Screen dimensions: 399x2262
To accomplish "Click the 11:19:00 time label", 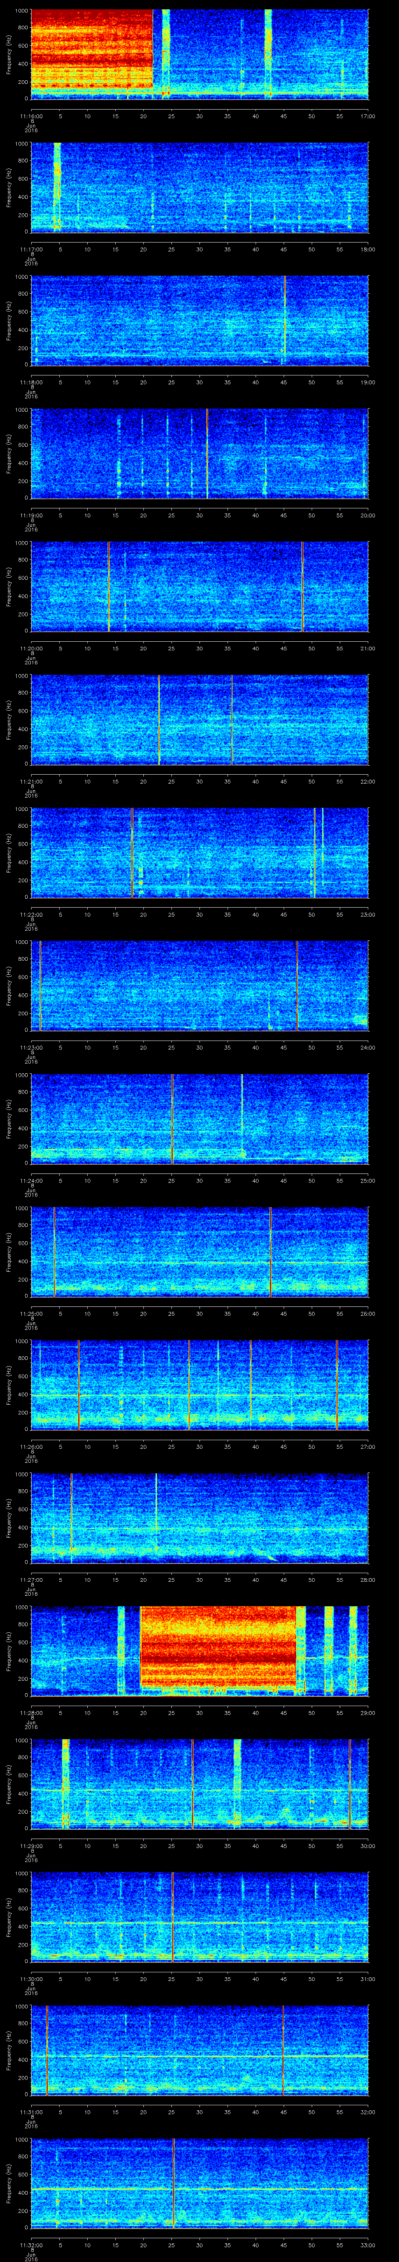I will click(x=32, y=515).
